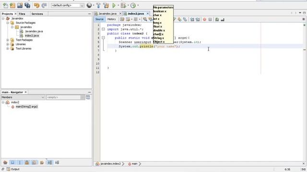
Task: Toggle Fully Qualified Names in Navigator
Action: tap(42, 162)
